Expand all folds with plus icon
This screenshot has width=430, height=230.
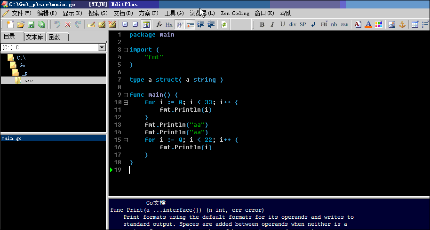point(125,24)
